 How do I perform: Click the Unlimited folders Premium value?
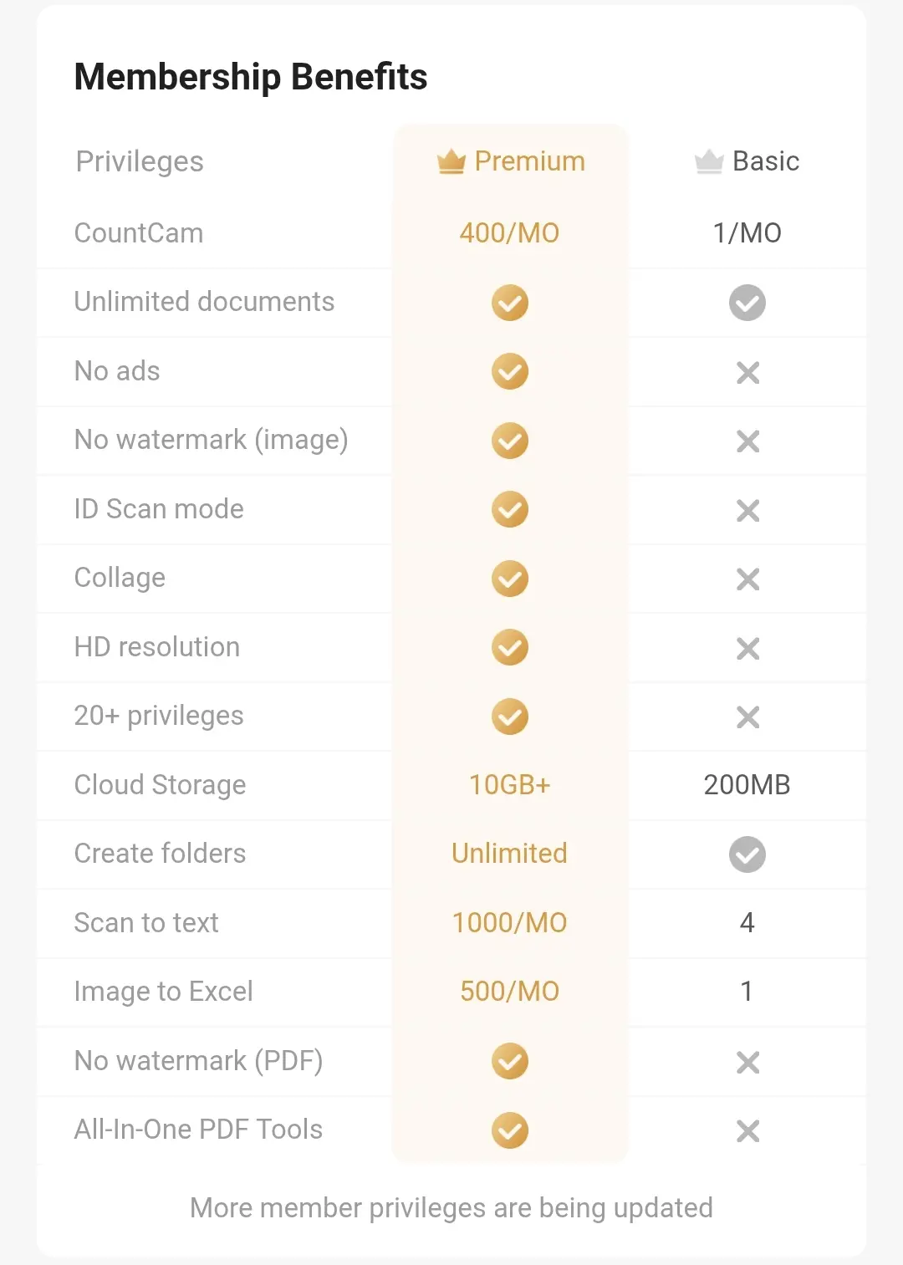pos(510,854)
